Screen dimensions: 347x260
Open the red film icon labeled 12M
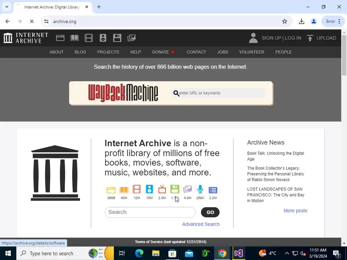click(x=137, y=190)
